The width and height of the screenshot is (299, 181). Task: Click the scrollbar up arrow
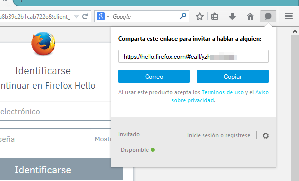point(295,31)
